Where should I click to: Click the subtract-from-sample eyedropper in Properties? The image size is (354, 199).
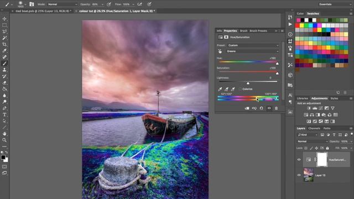(x=233, y=89)
